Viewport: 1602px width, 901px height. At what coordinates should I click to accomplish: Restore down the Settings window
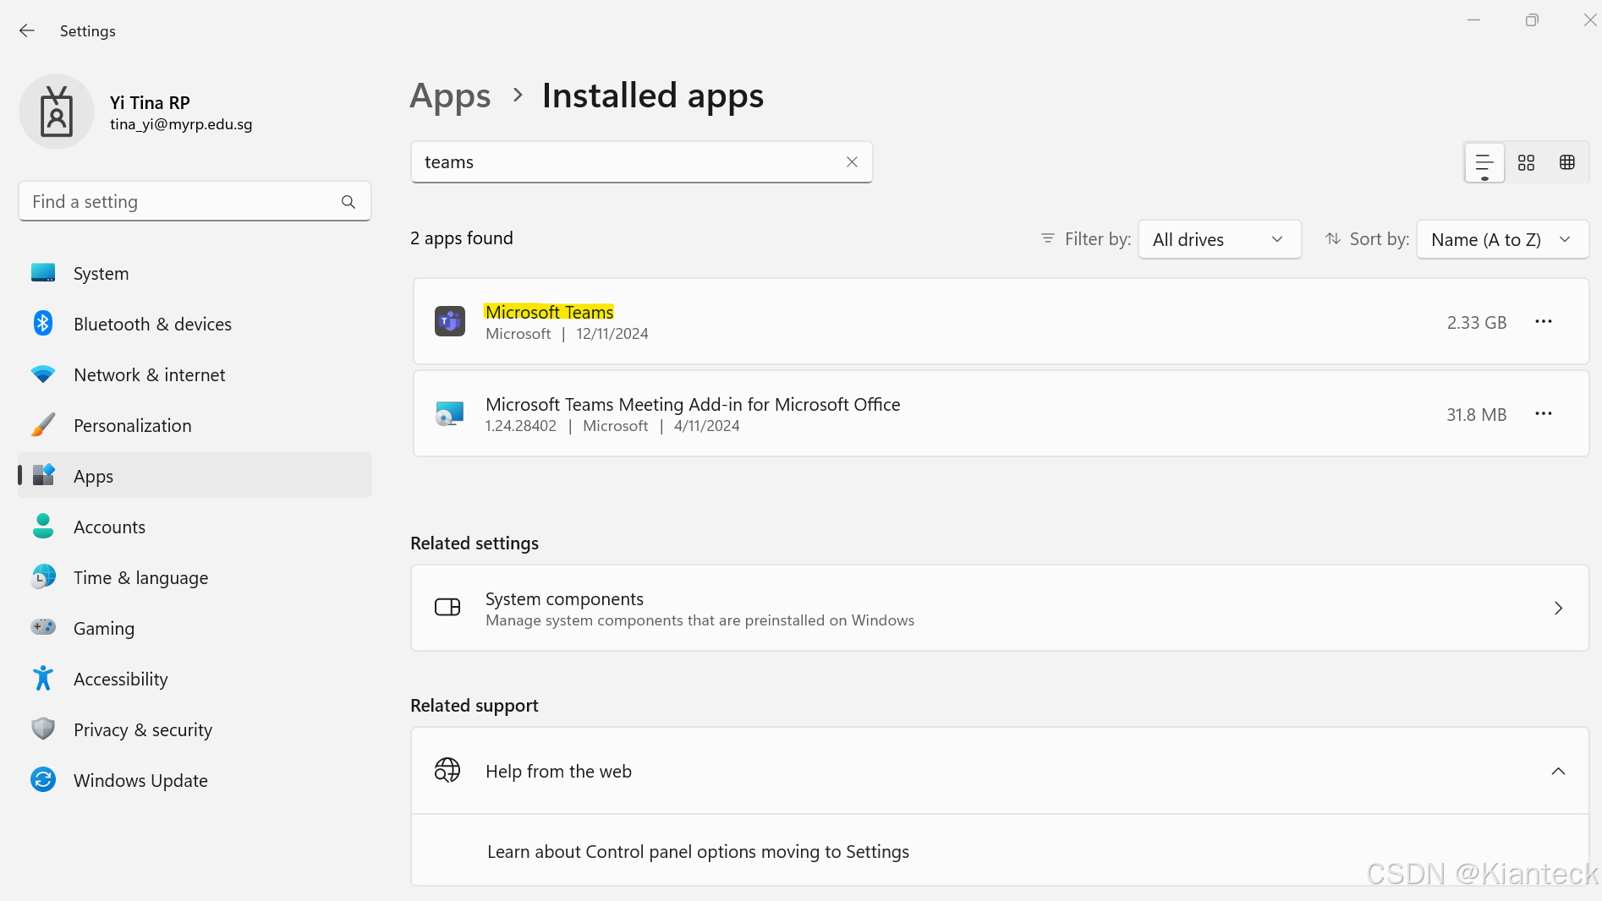[1532, 19]
